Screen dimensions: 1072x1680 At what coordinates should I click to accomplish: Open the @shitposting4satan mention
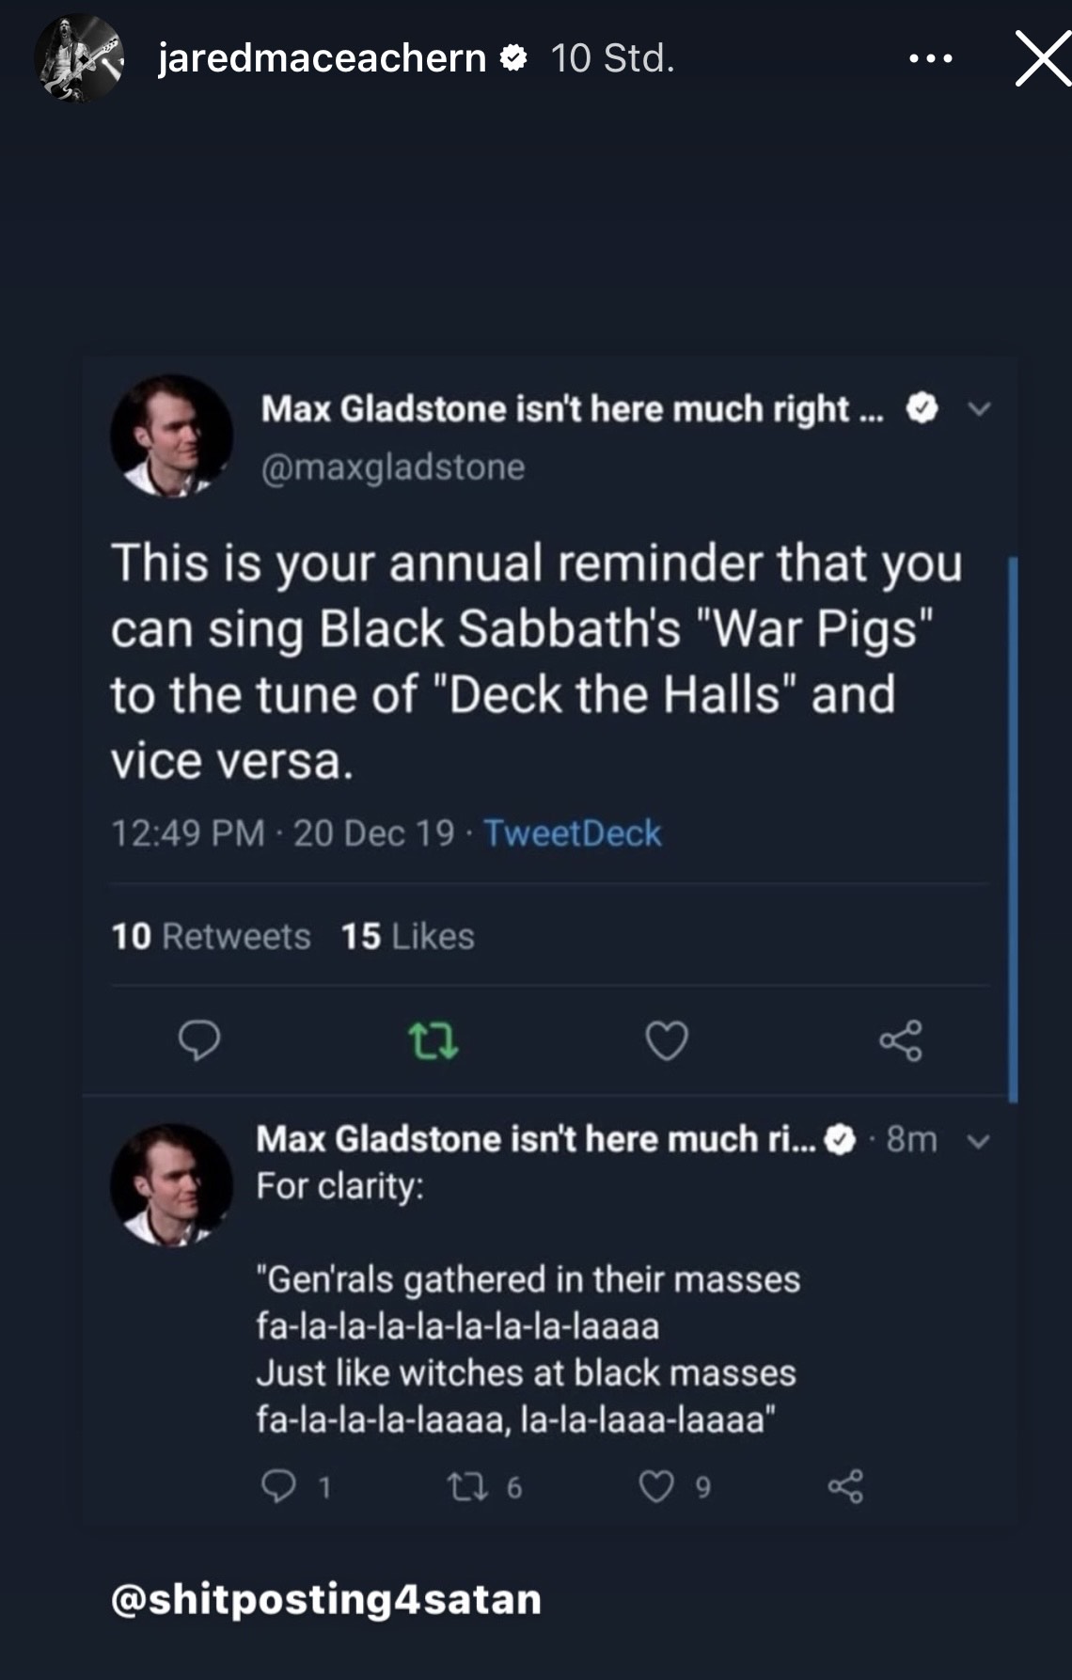(325, 1599)
